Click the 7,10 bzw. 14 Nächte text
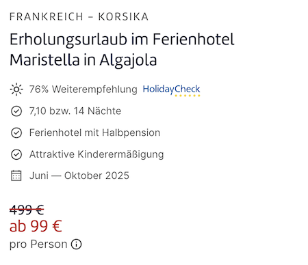This screenshot has width=308, height=265. pos(75,111)
